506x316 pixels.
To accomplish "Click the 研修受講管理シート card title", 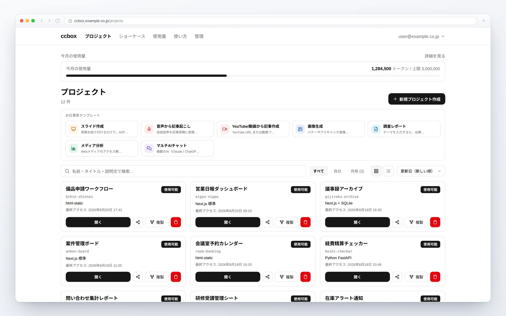I will (217, 298).
